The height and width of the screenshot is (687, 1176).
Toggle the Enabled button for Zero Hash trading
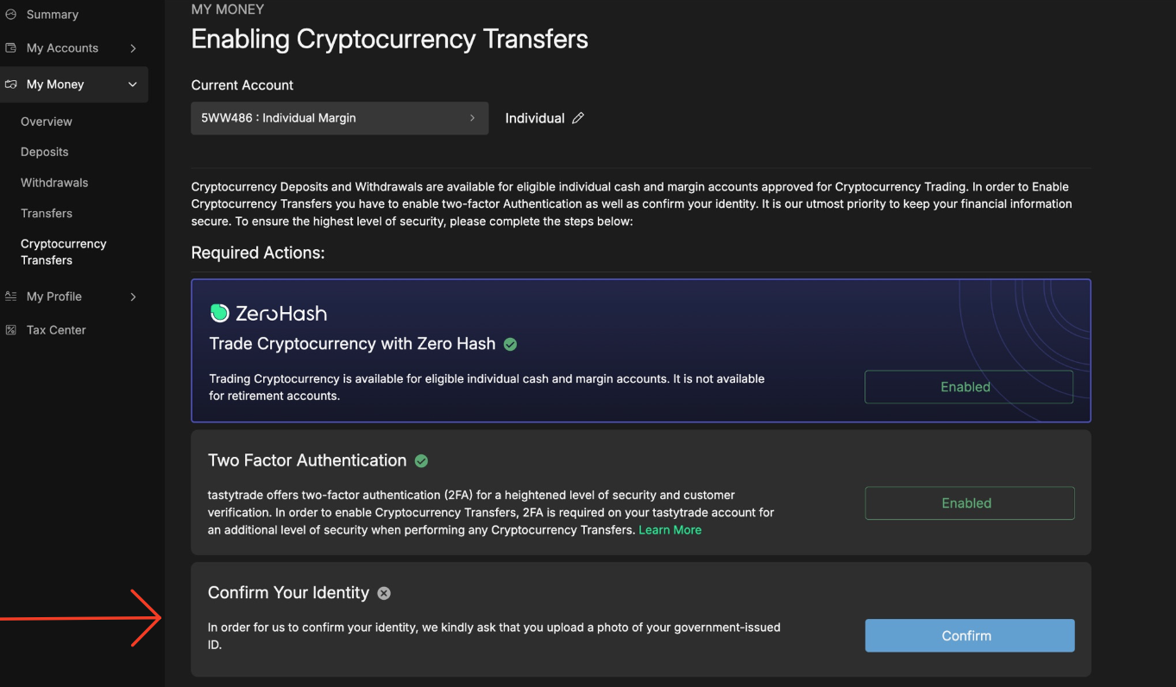[x=967, y=386]
